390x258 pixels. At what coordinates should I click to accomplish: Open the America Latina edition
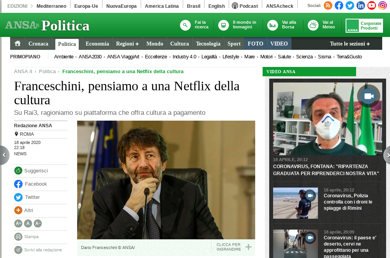pos(162,6)
